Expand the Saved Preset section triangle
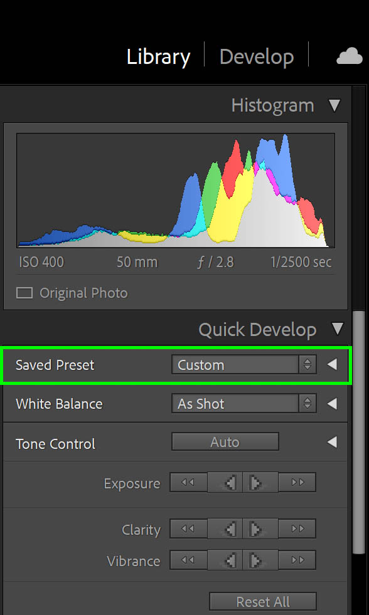This screenshot has width=369, height=615. pos(332,365)
